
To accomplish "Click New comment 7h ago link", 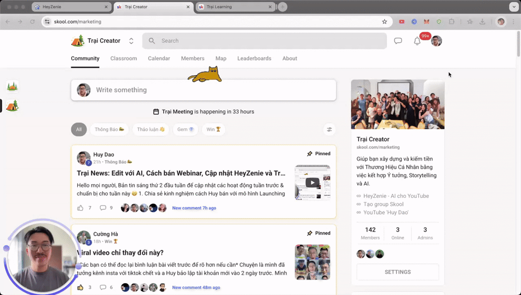I will tap(194, 208).
